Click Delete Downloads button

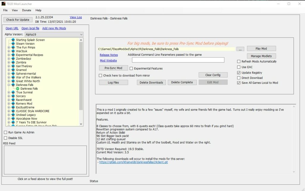(x=151, y=82)
